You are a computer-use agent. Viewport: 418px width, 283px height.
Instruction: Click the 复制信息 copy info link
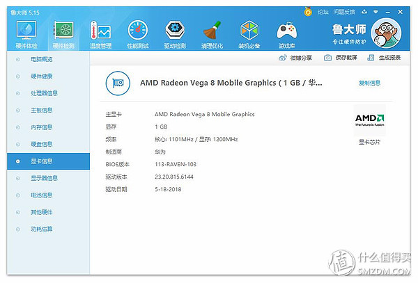pyautogui.click(x=369, y=83)
